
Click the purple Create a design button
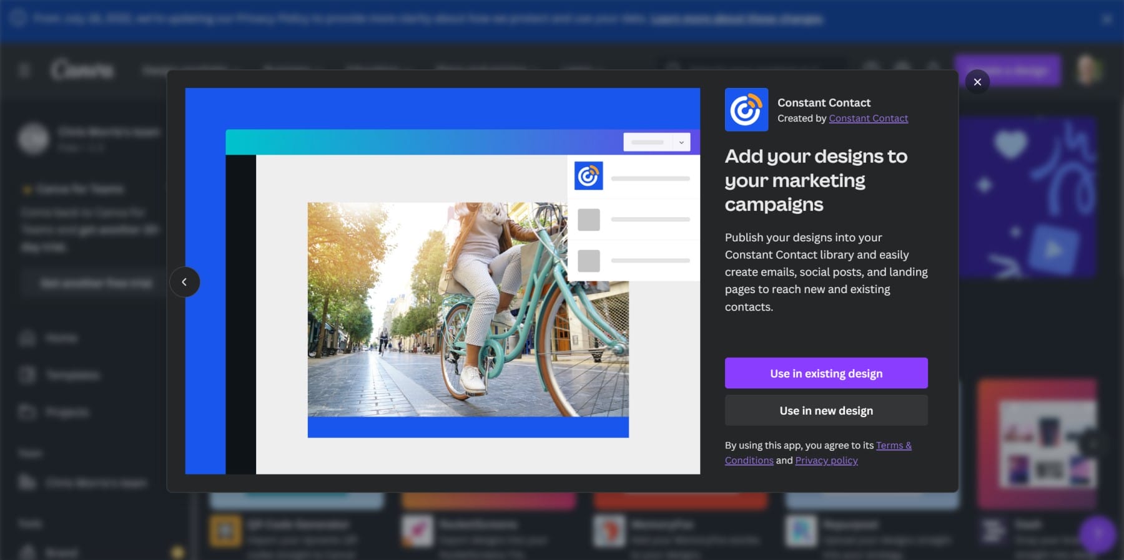tap(1007, 70)
